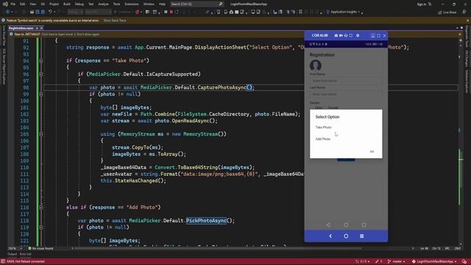471x265 pixels.
Task: Click PickPhotoAsync in line 118
Action: click(x=206, y=221)
